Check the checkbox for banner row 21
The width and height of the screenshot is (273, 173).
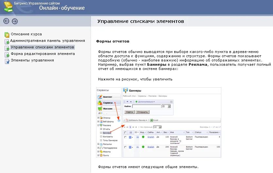(x=125, y=147)
